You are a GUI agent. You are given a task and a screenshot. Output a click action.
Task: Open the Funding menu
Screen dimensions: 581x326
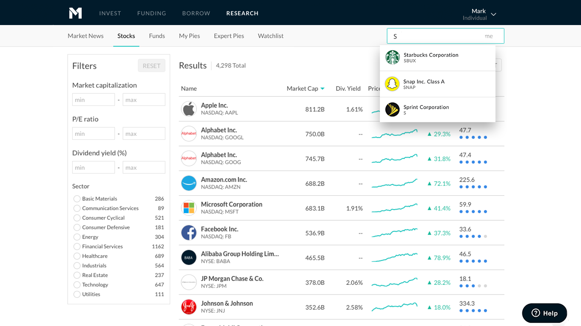[x=151, y=13]
